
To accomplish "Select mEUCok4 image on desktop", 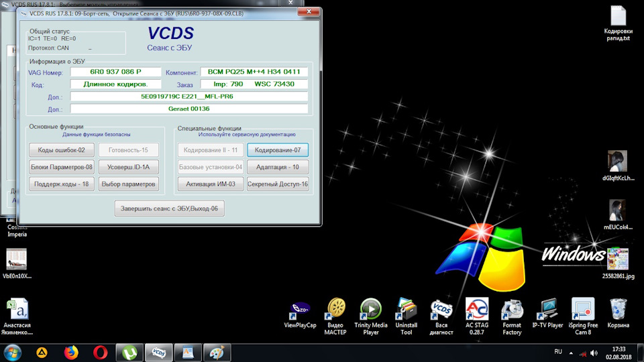I will pyautogui.click(x=618, y=215).
